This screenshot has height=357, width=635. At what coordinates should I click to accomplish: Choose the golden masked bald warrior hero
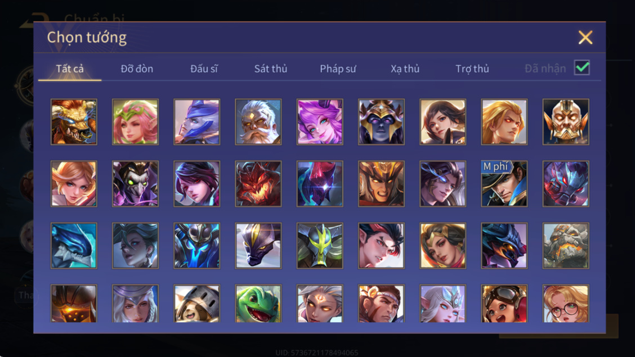point(566,121)
